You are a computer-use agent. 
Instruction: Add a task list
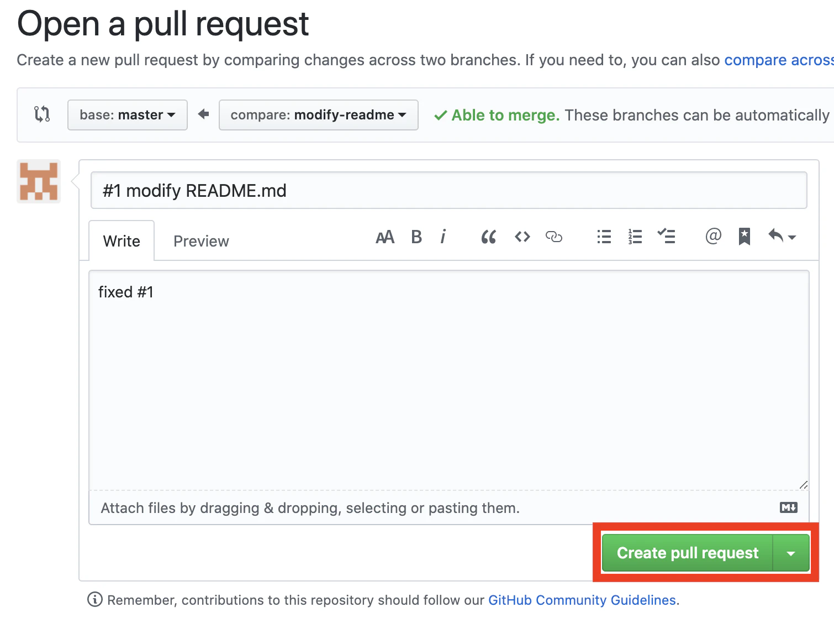[x=666, y=236]
